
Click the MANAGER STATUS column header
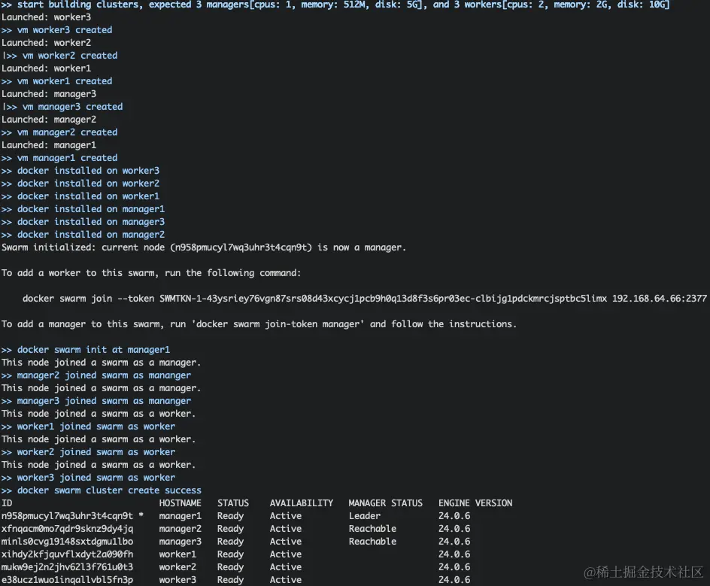pos(385,503)
